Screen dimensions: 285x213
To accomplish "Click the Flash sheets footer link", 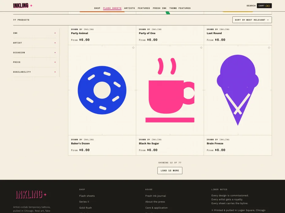I will [87, 196].
